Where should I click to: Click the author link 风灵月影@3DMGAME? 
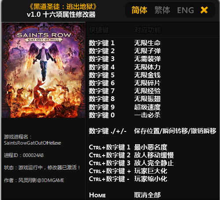tap(41, 180)
